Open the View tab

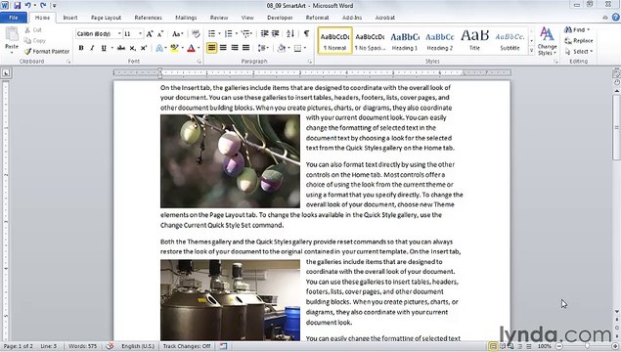coord(247,18)
